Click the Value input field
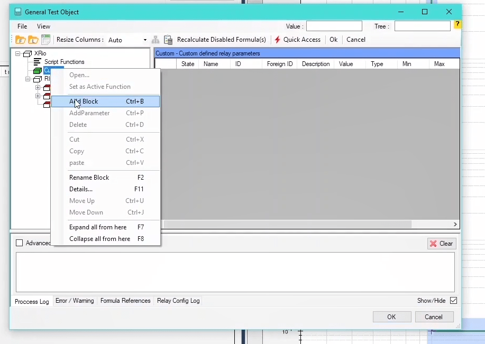Screen dimensions: 485x344 point(334,26)
